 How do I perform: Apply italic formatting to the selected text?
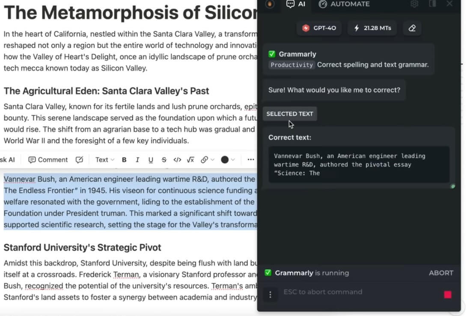137,160
